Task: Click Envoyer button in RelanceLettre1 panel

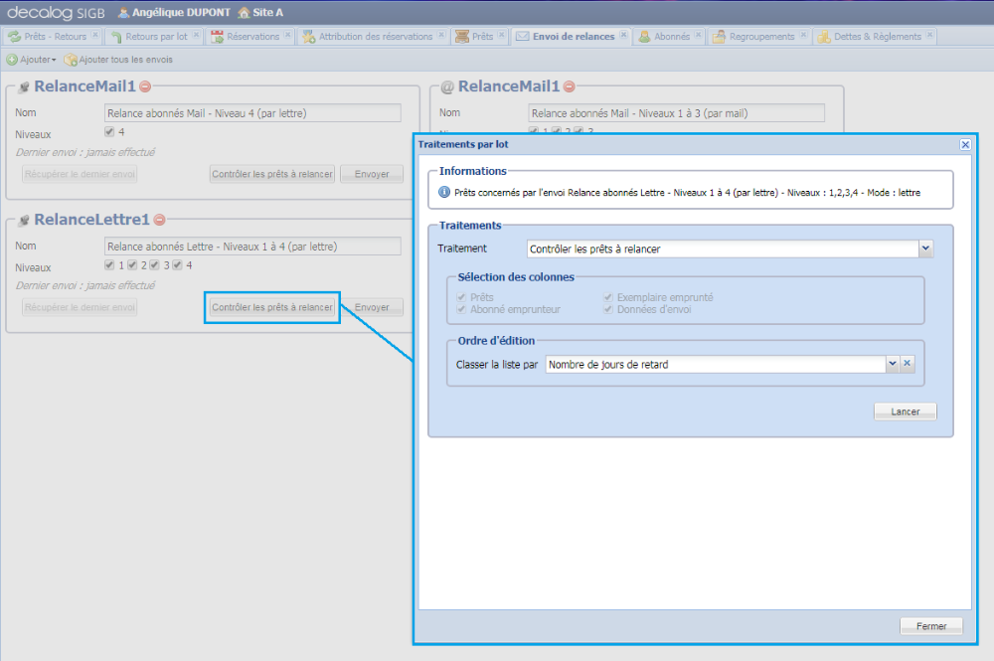Action: [372, 307]
